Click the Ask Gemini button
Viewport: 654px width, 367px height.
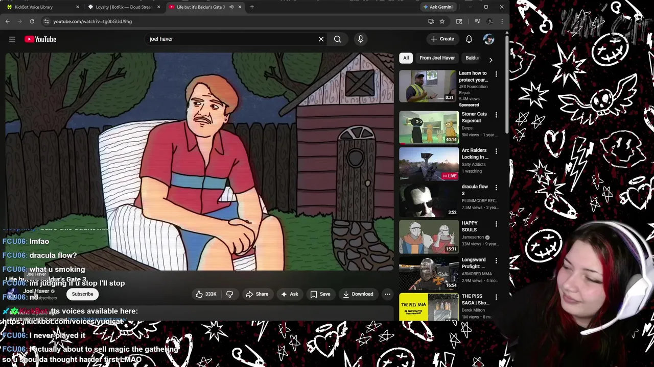[438, 7]
